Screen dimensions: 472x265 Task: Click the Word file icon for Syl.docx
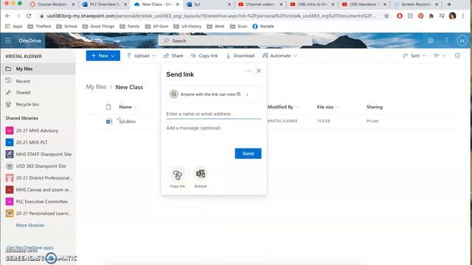[x=109, y=121]
